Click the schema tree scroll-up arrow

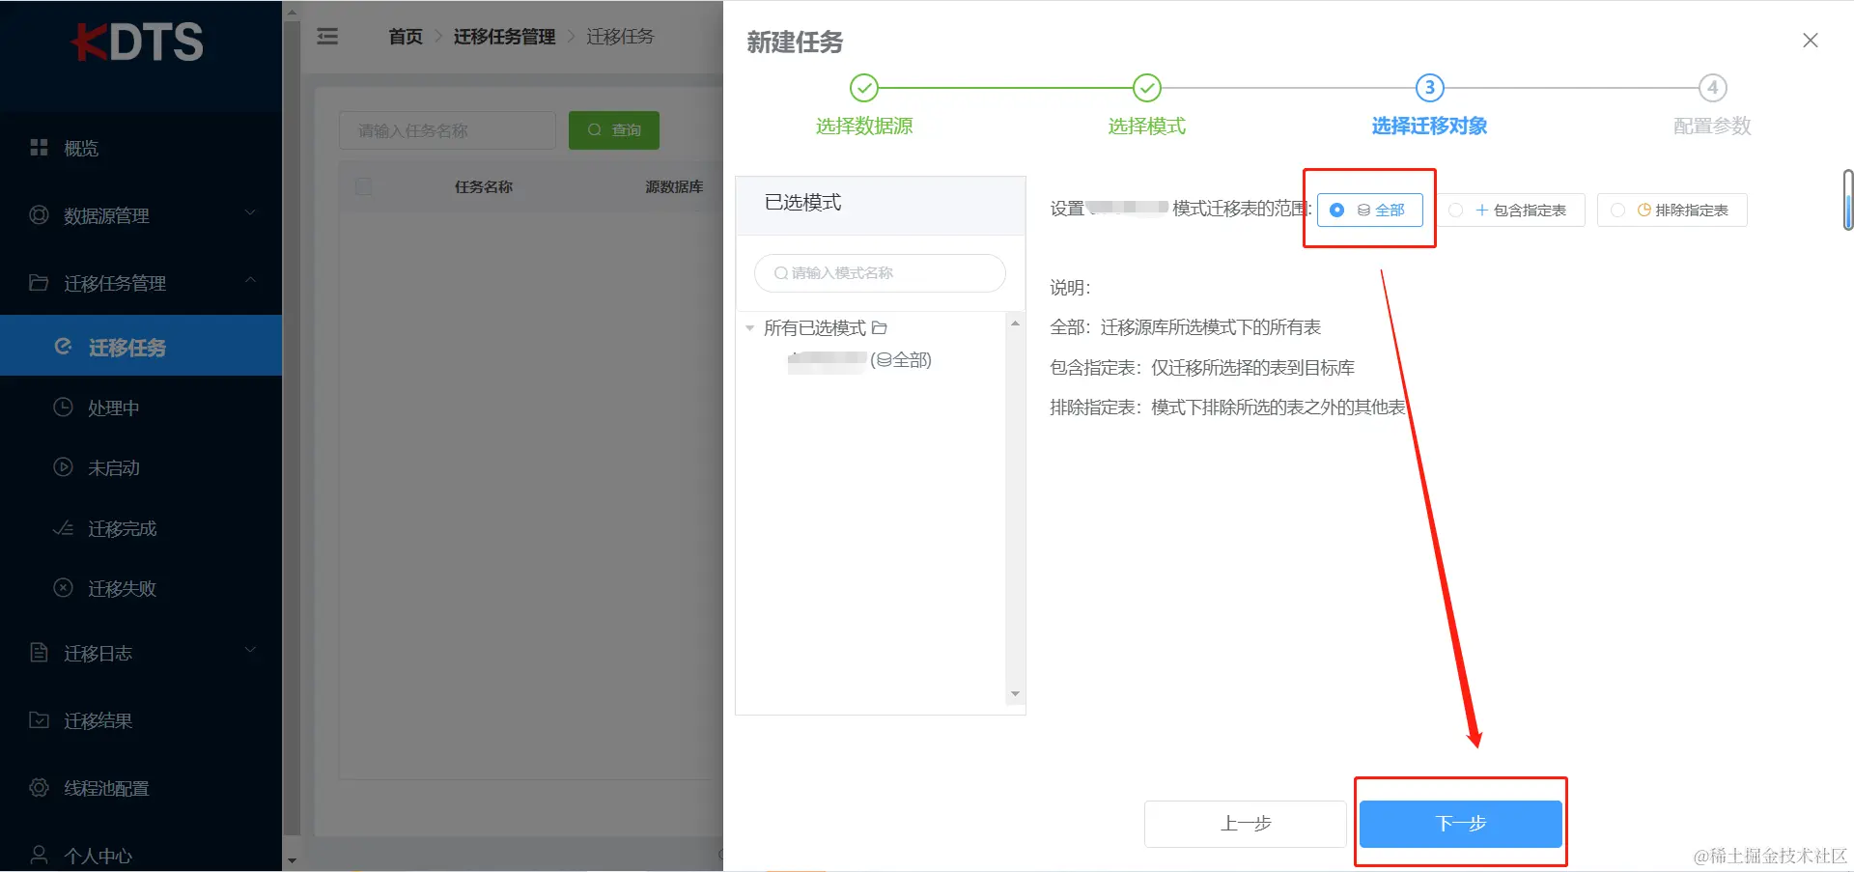(1015, 323)
